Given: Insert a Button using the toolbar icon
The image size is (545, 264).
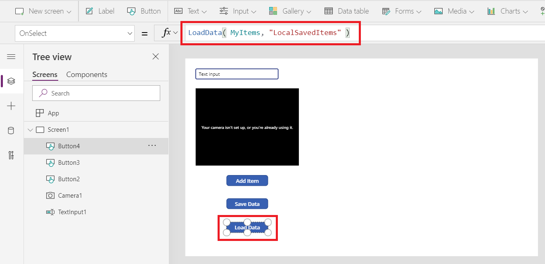Looking at the screenshot, I should click(x=144, y=11).
